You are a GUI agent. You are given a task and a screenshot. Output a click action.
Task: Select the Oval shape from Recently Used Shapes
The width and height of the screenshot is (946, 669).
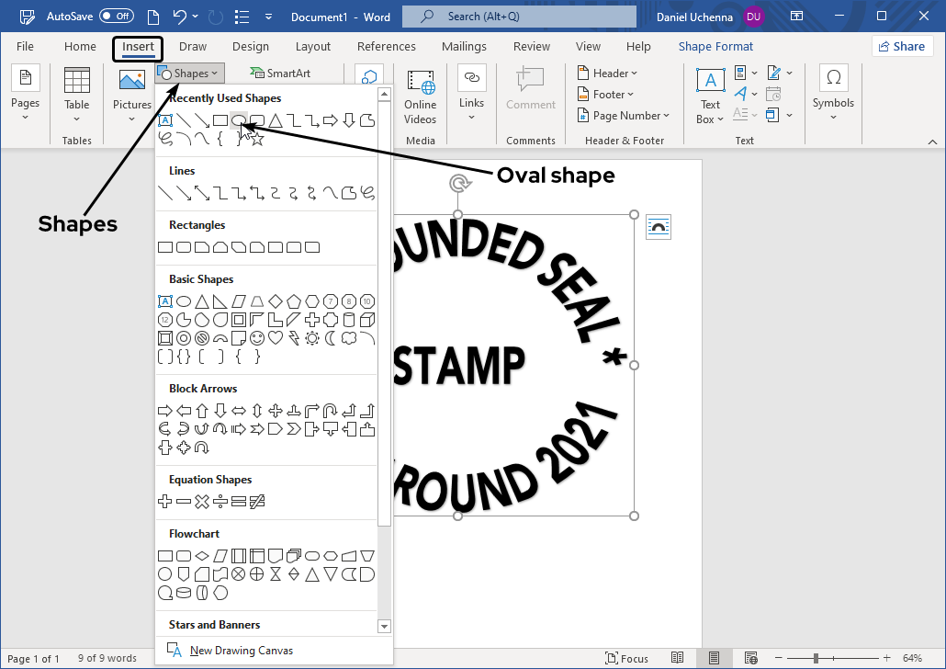(x=239, y=120)
